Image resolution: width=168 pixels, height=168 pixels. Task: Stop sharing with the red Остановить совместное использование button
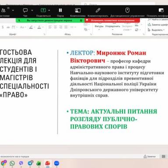click(x=112, y=21)
